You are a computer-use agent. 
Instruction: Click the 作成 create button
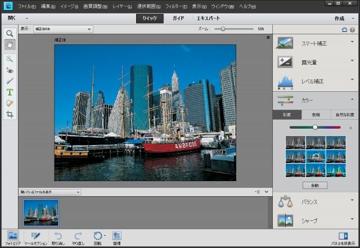pos(339,19)
